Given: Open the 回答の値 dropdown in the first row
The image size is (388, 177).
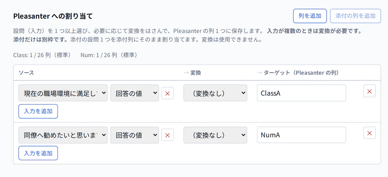Looking at the screenshot, I should [135, 93].
